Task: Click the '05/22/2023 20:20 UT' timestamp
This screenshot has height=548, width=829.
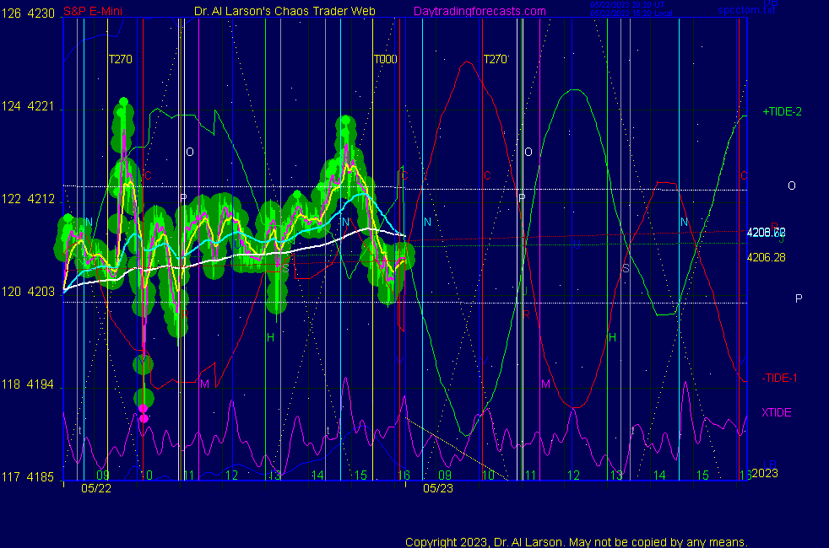Action: pos(627,5)
